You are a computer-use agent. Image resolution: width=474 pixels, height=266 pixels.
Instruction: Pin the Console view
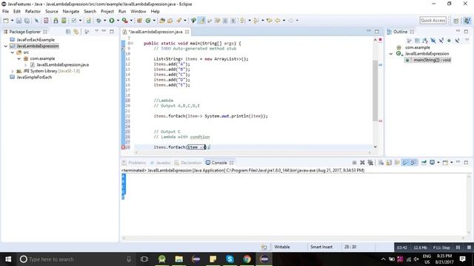coord(424,163)
